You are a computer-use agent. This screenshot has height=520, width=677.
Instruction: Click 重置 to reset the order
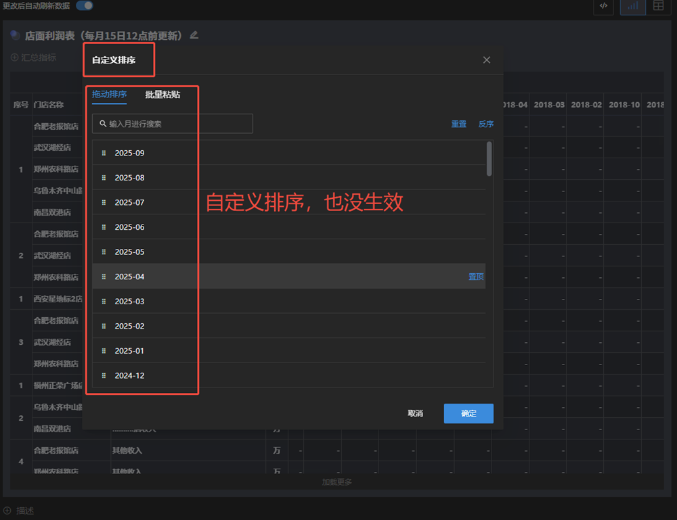459,124
